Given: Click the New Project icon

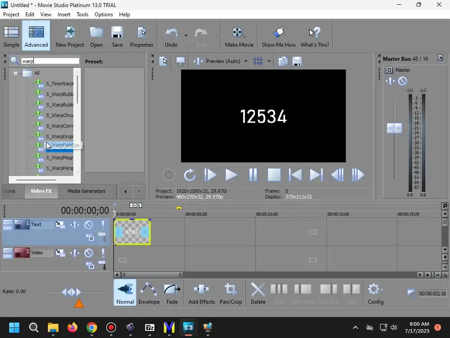Looking at the screenshot, I should coord(70,37).
